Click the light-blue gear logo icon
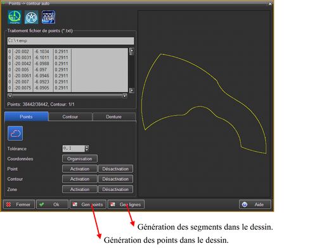 click(x=32, y=17)
